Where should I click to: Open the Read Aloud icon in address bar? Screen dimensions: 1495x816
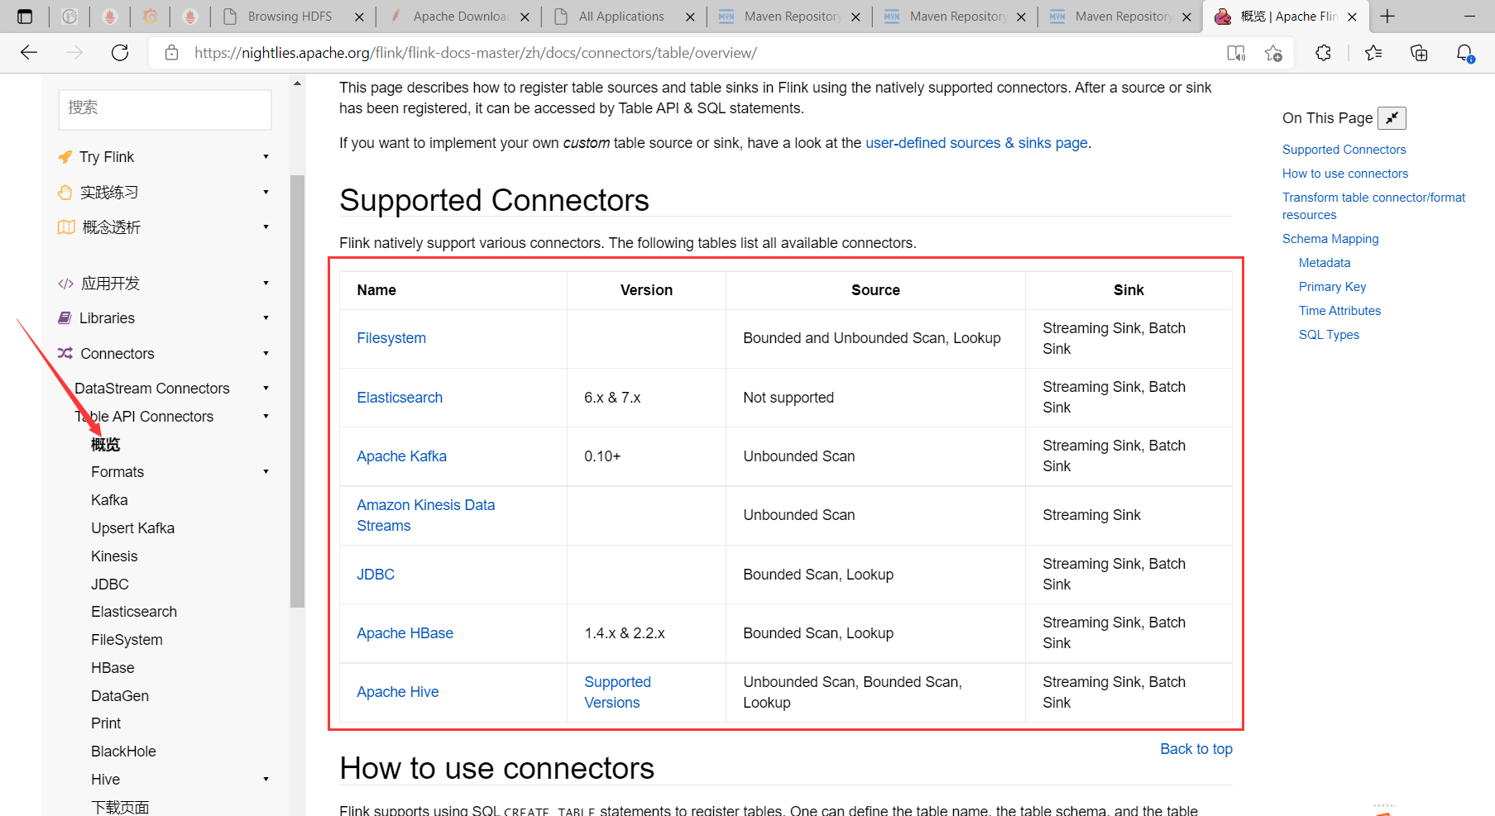point(1236,53)
